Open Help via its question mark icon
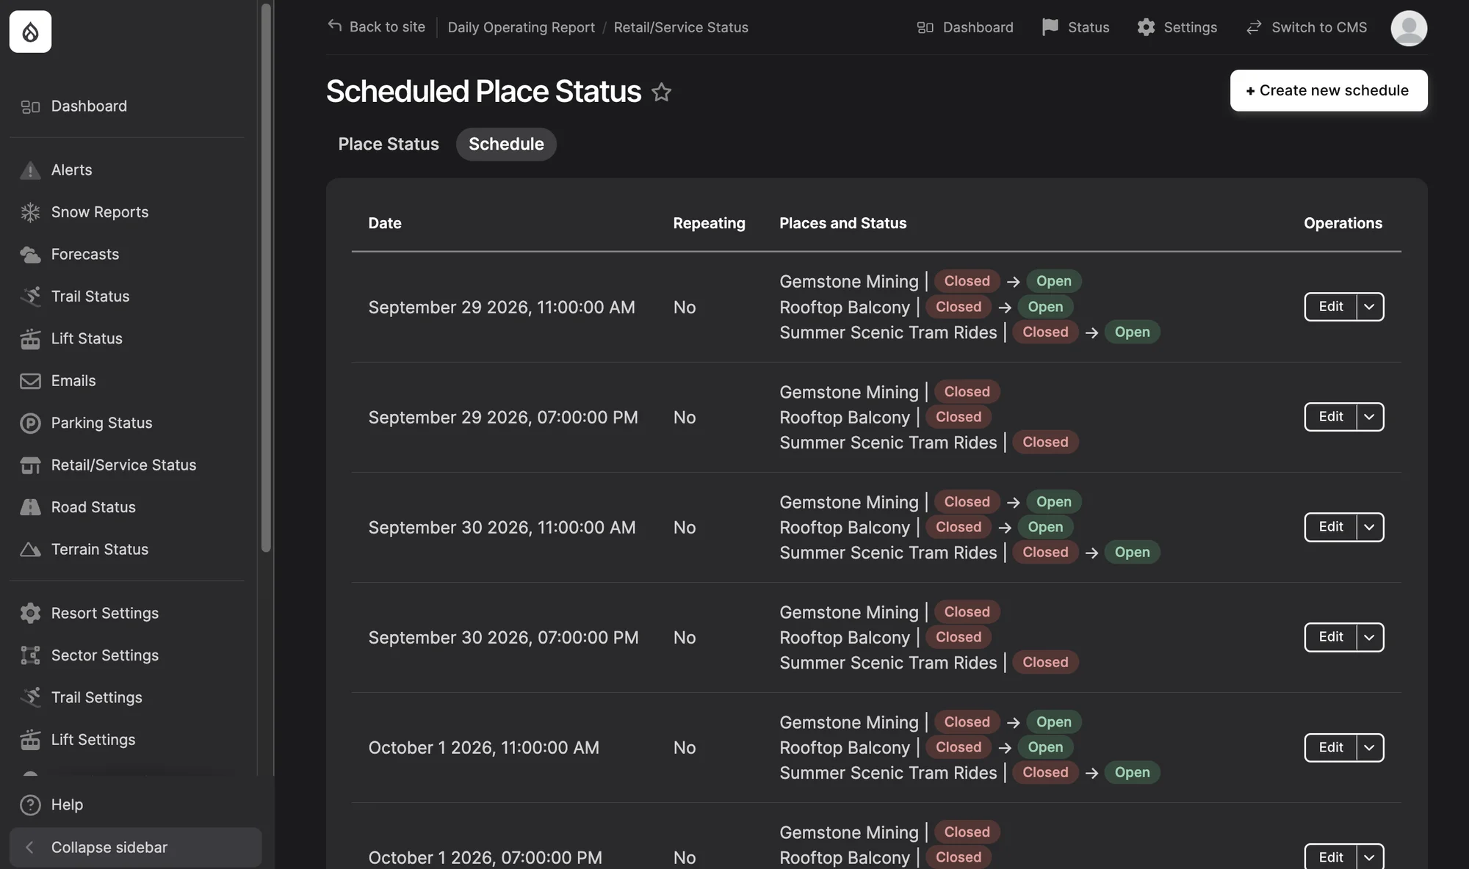This screenshot has width=1469, height=869. coord(30,805)
